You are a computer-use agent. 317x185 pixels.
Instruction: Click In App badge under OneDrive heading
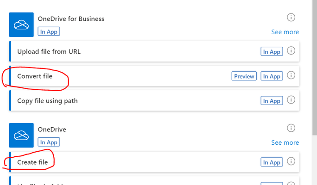click(49, 142)
